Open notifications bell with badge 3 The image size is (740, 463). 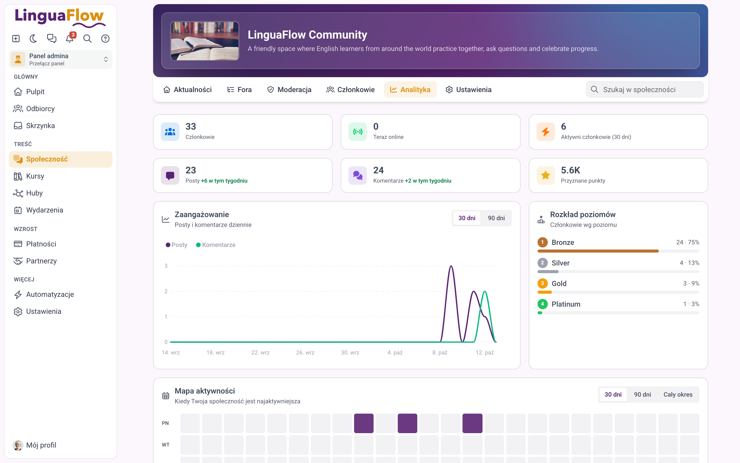70,39
